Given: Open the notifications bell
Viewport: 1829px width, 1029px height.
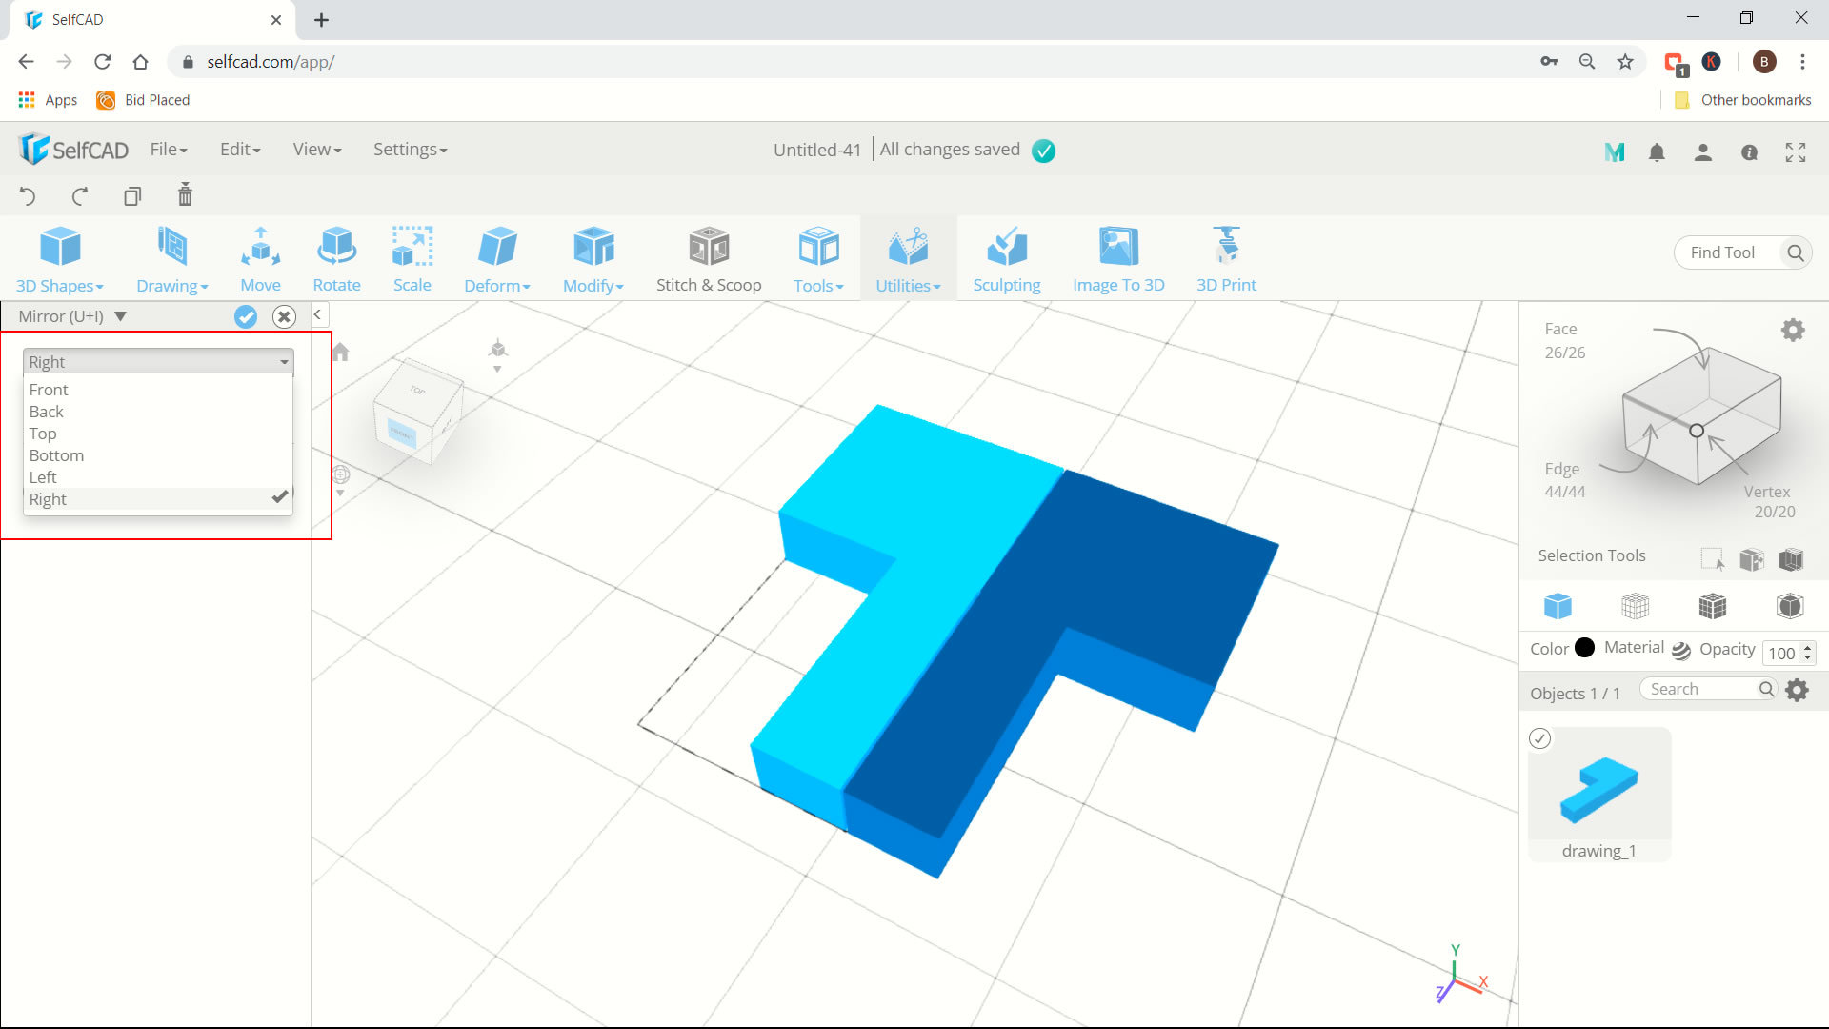Looking at the screenshot, I should [x=1657, y=152].
